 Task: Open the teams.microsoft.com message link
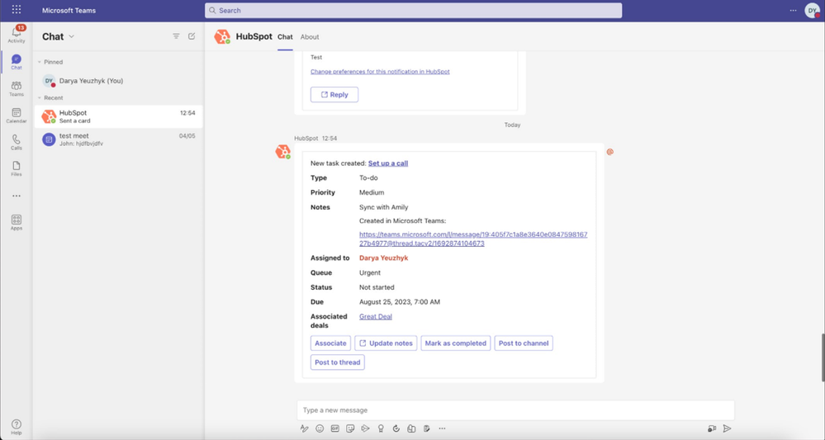point(473,239)
